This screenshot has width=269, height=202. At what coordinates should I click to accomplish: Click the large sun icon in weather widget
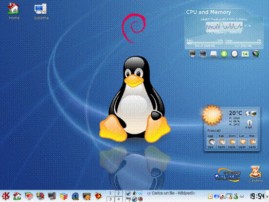coord(212,114)
